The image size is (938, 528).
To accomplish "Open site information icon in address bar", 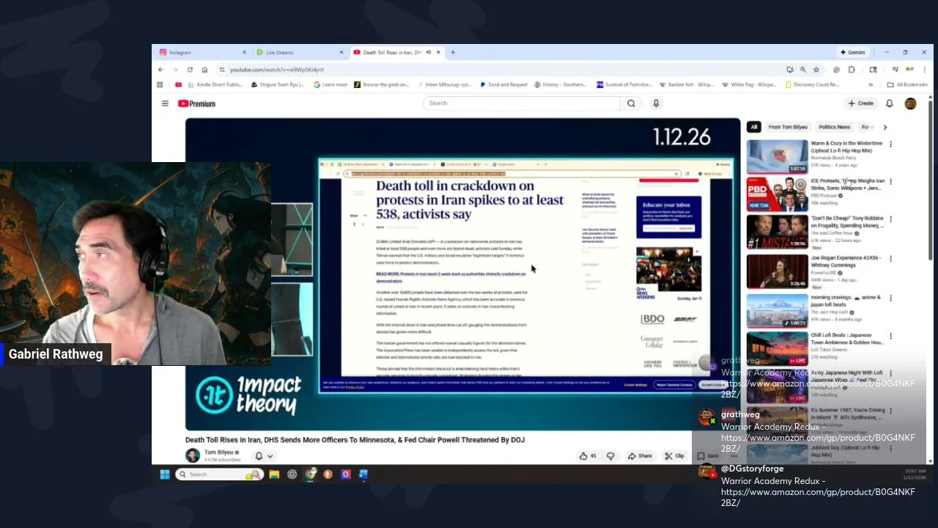I will pos(222,70).
